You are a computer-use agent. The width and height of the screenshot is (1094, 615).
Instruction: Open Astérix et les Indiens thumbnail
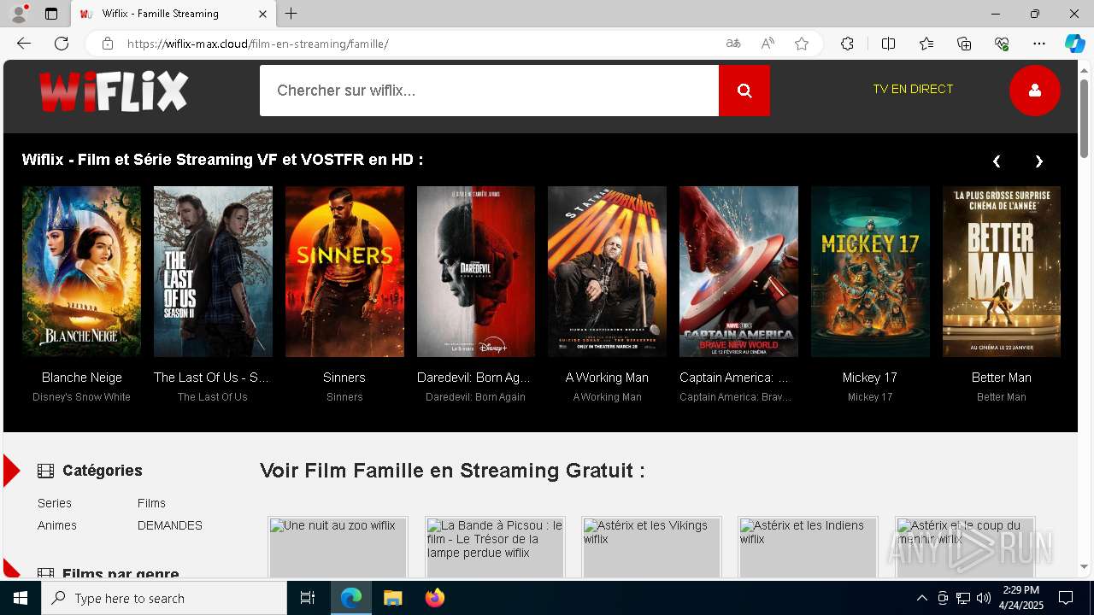coord(809,547)
